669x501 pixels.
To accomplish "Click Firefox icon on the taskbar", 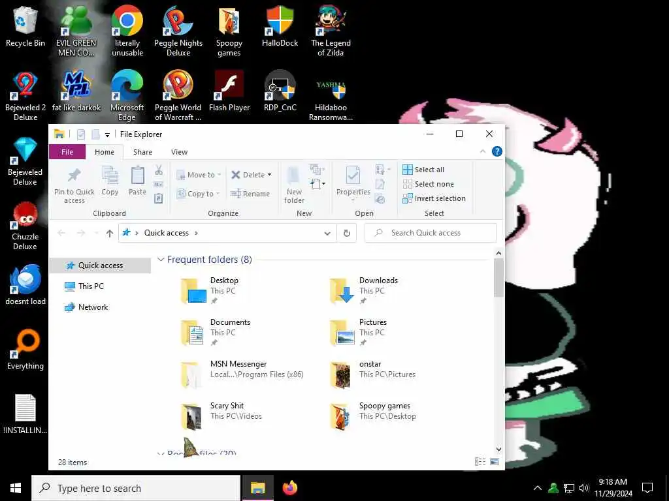I will [x=290, y=488].
